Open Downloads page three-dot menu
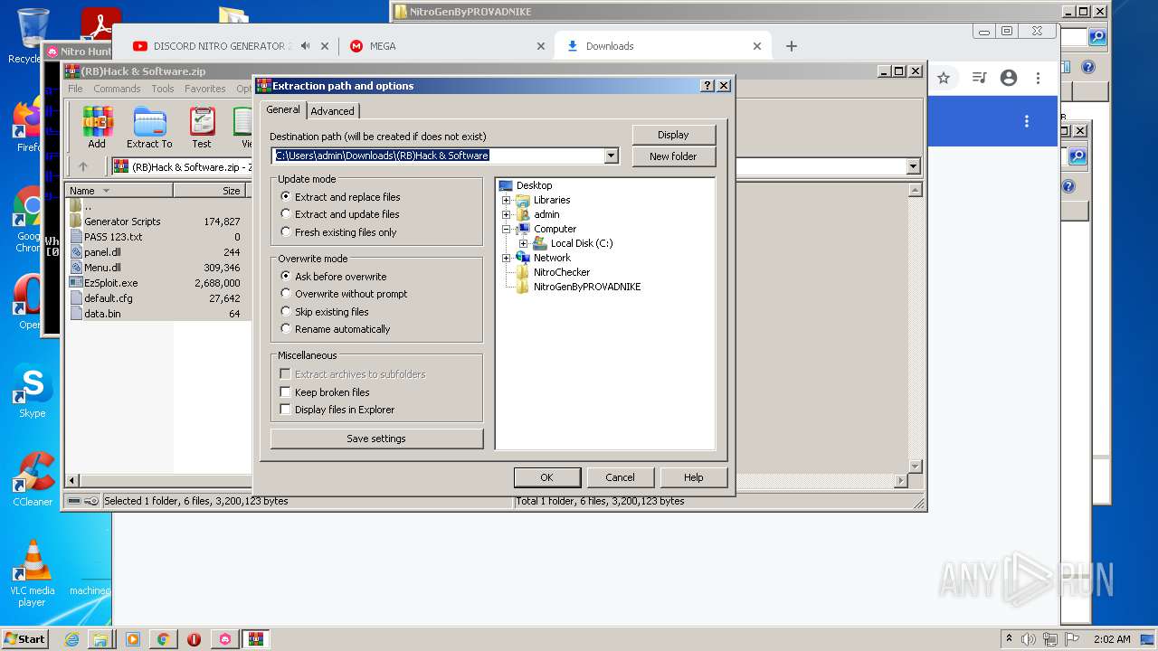 coord(1027,121)
